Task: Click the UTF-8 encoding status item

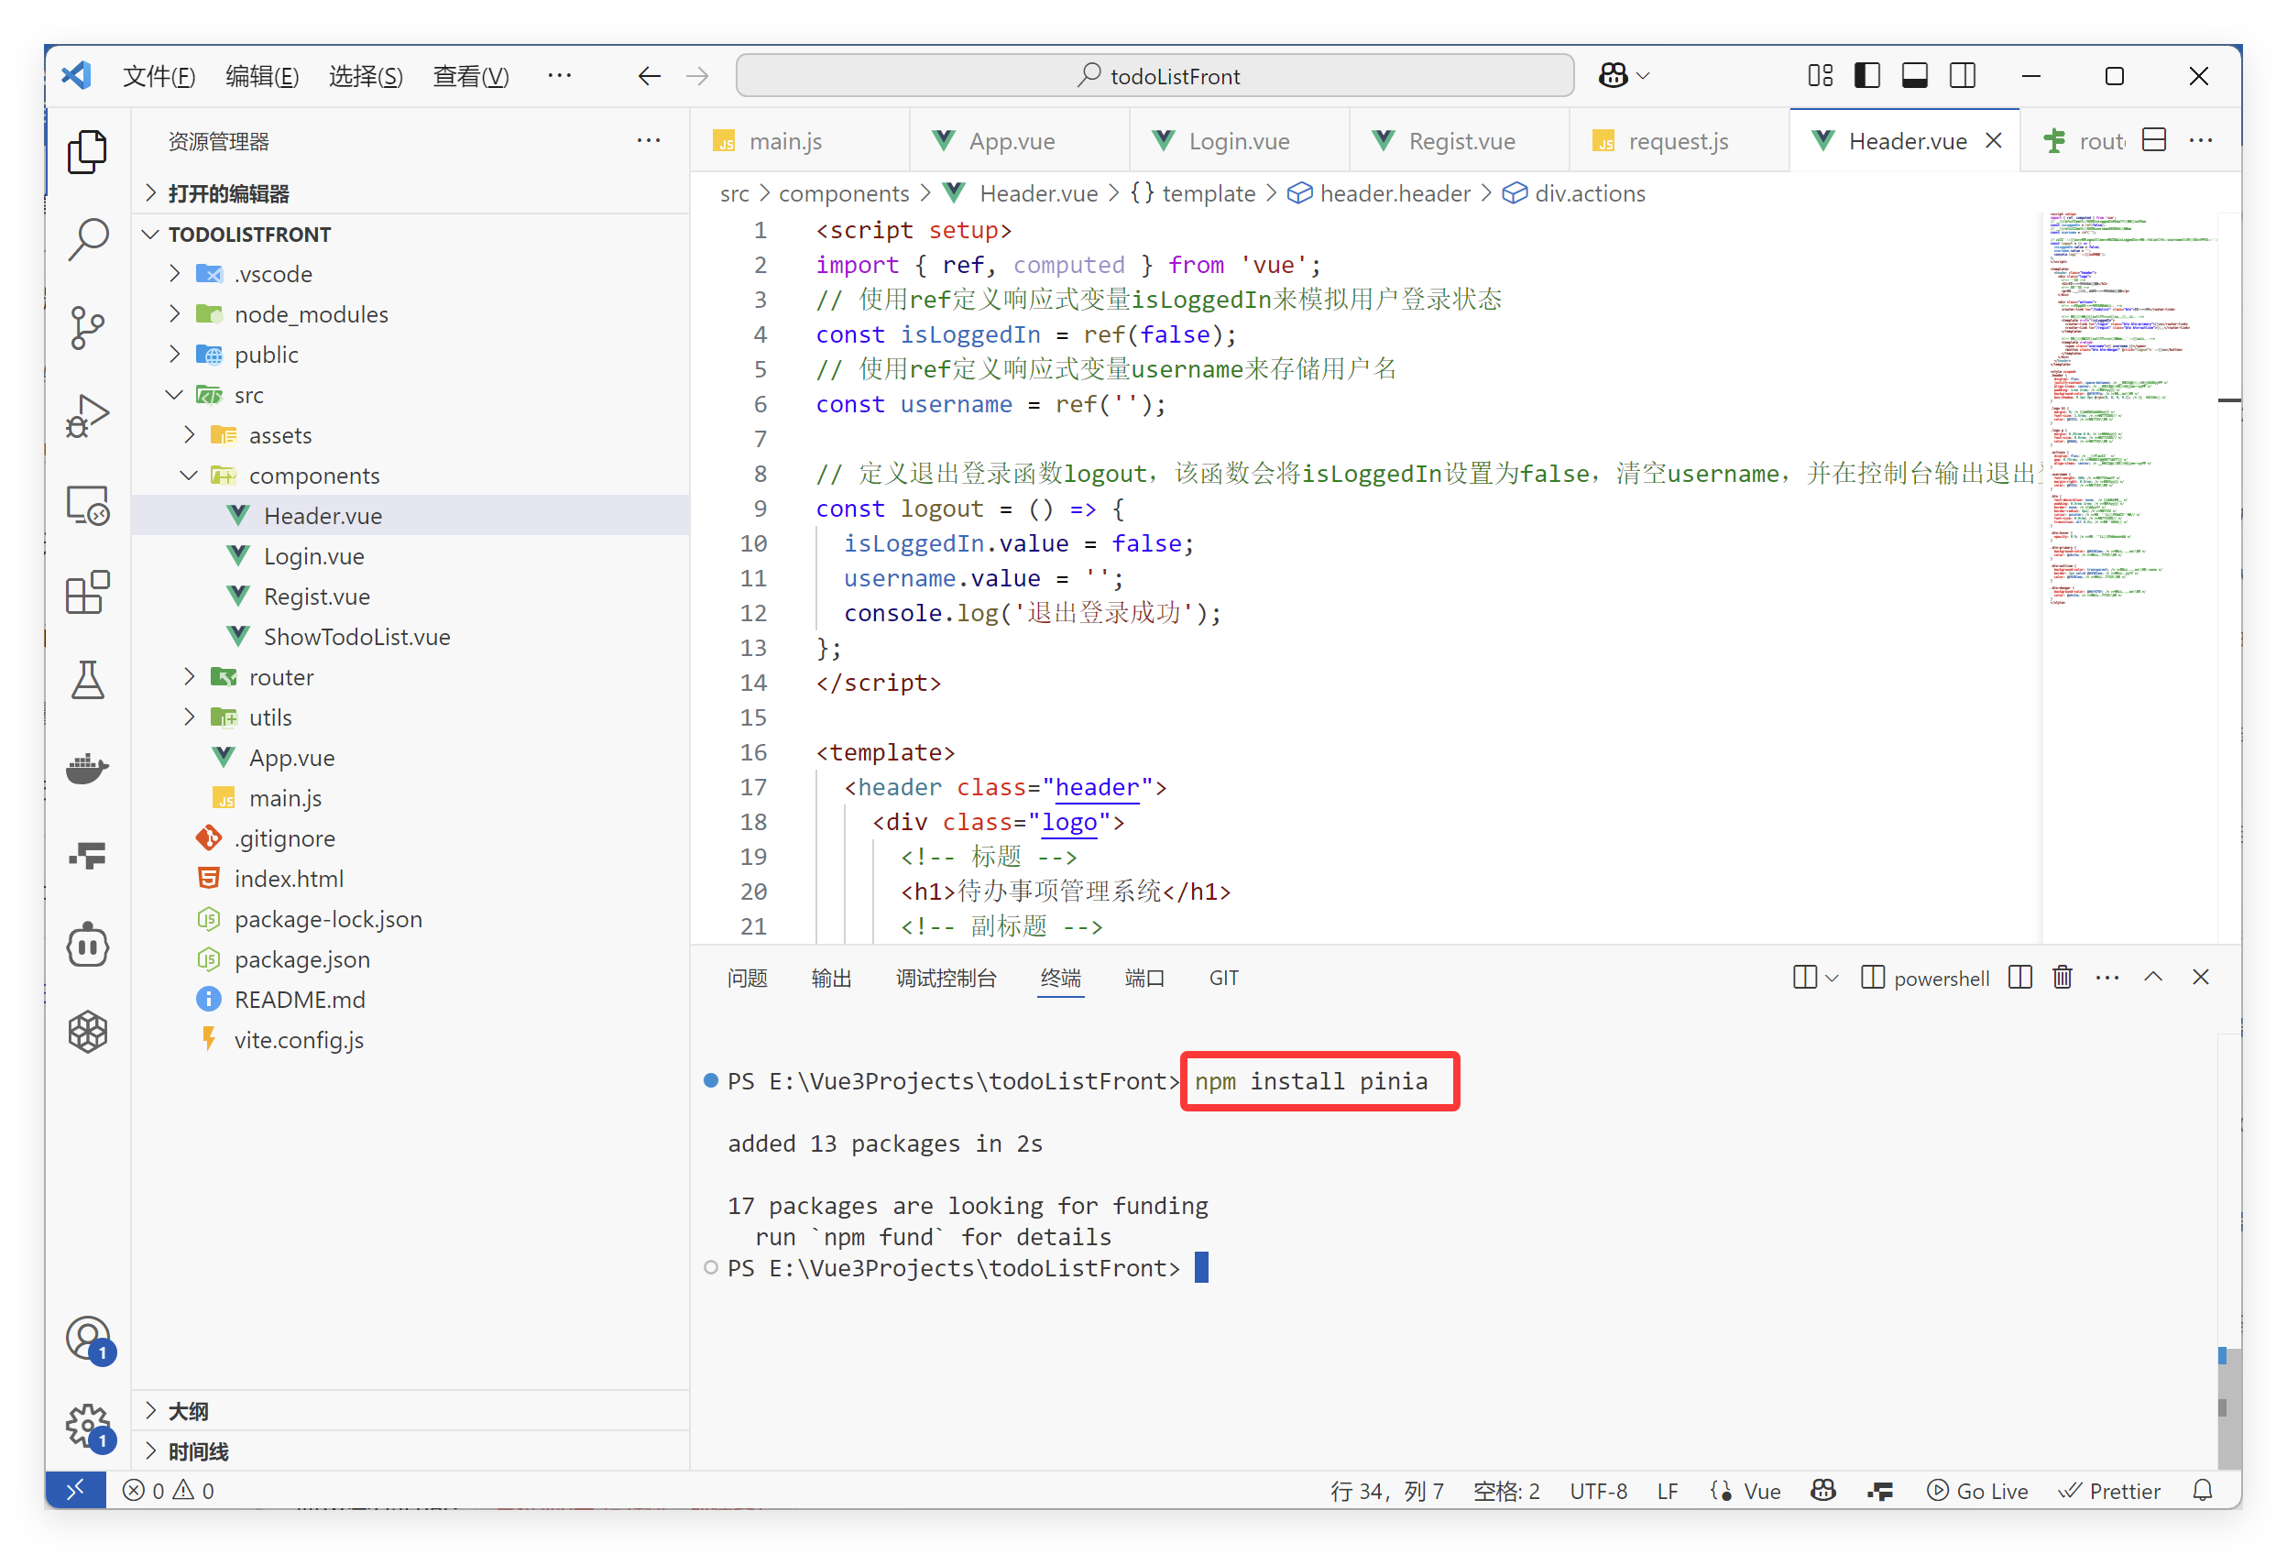Action: pos(1597,1490)
